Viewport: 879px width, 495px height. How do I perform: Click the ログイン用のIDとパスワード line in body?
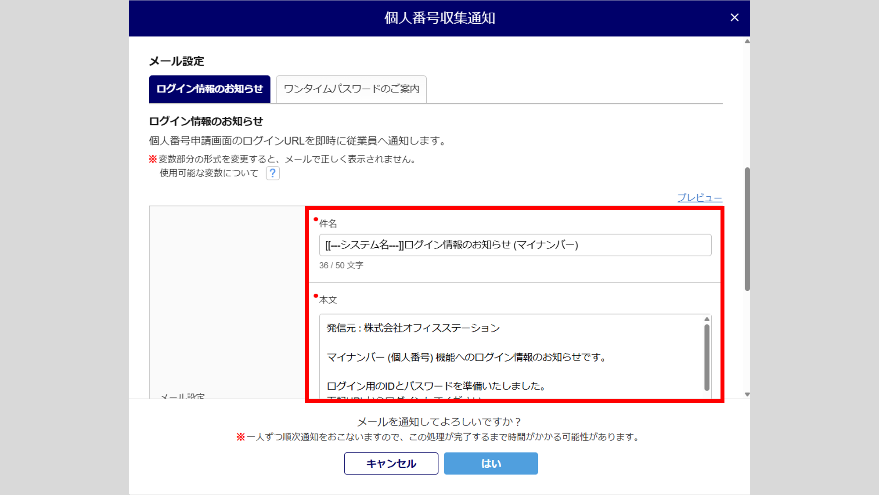point(436,386)
